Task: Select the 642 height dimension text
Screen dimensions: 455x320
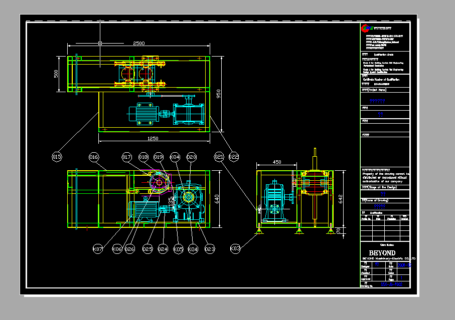Action: 339,199
